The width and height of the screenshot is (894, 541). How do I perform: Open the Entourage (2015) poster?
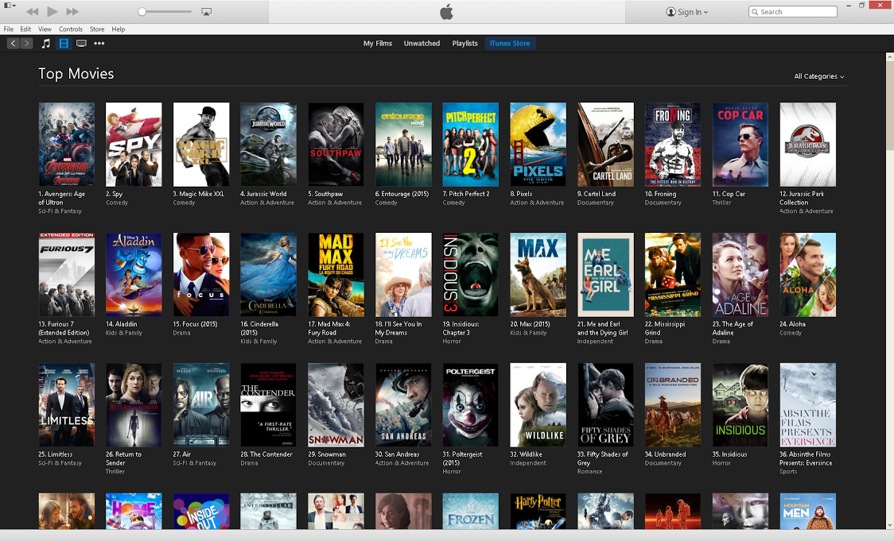(x=404, y=145)
